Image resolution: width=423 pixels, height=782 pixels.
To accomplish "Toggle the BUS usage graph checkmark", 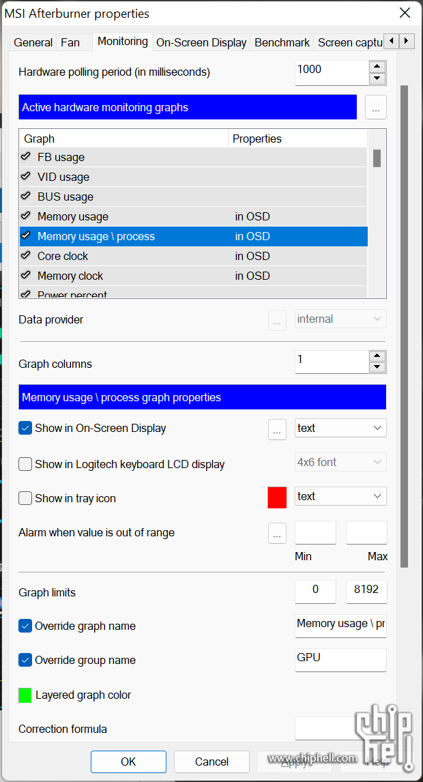I will pyautogui.click(x=25, y=197).
